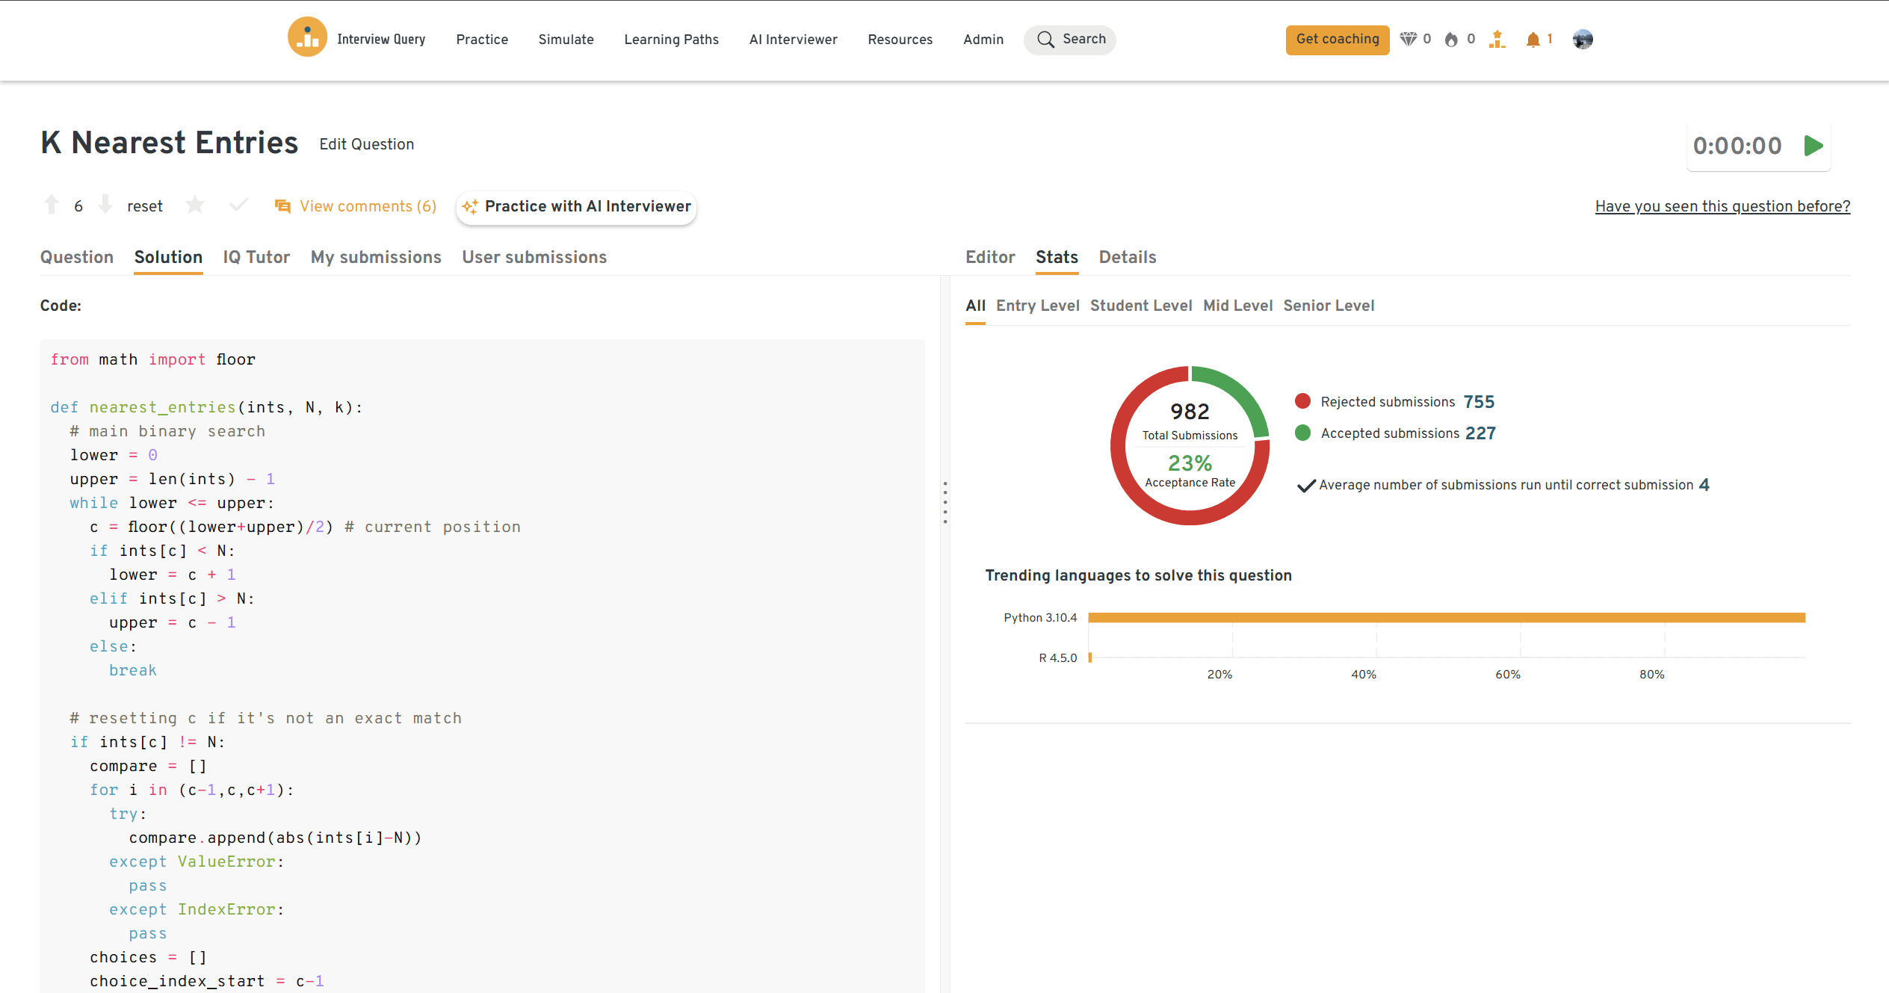Click the Interview Query logo icon
The image size is (1889, 993).
(x=307, y=37)
